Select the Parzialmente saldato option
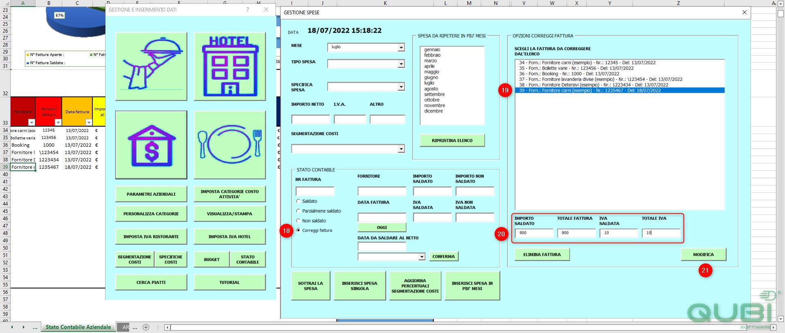This screenshot has width=785, height=333. tap(298, 211)
